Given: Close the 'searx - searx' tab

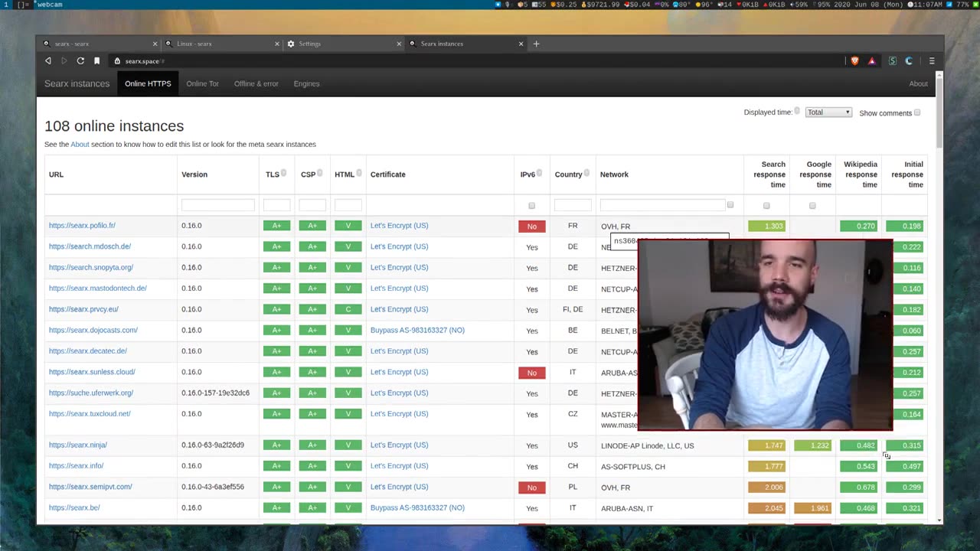Looking at the screenshot, I should click(155, 44).
